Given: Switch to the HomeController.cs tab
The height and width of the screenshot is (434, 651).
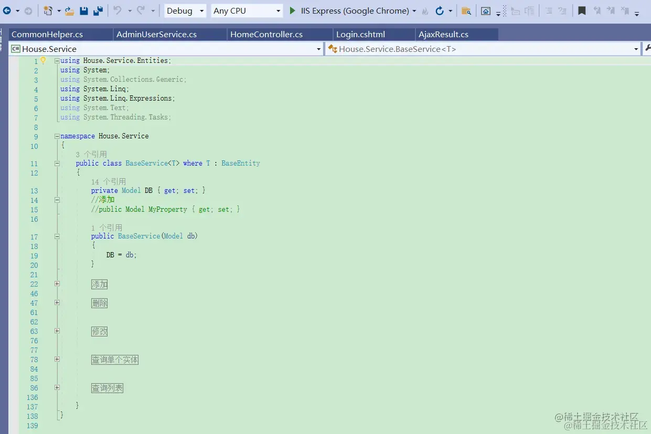Looking at the screenshot, I should [280, 34].
